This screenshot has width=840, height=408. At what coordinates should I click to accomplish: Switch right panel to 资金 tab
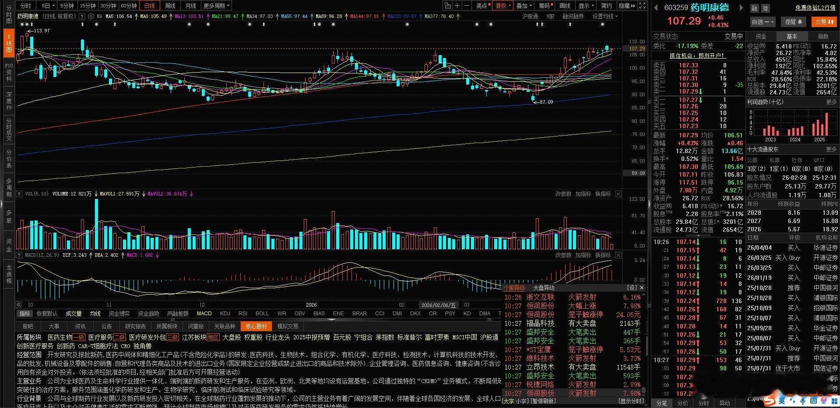(x=761, y=36)
